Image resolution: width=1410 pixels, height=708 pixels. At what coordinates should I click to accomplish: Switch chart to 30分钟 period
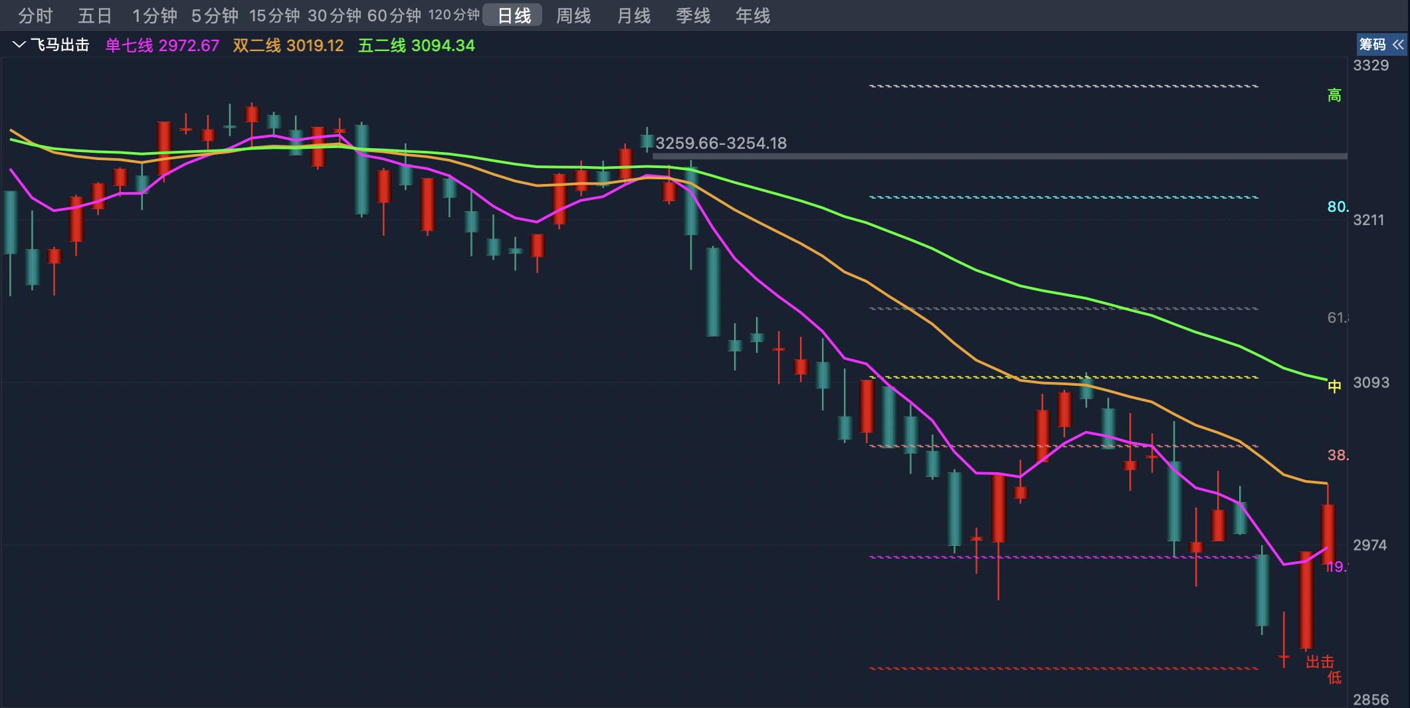click(x=334, y=15)
